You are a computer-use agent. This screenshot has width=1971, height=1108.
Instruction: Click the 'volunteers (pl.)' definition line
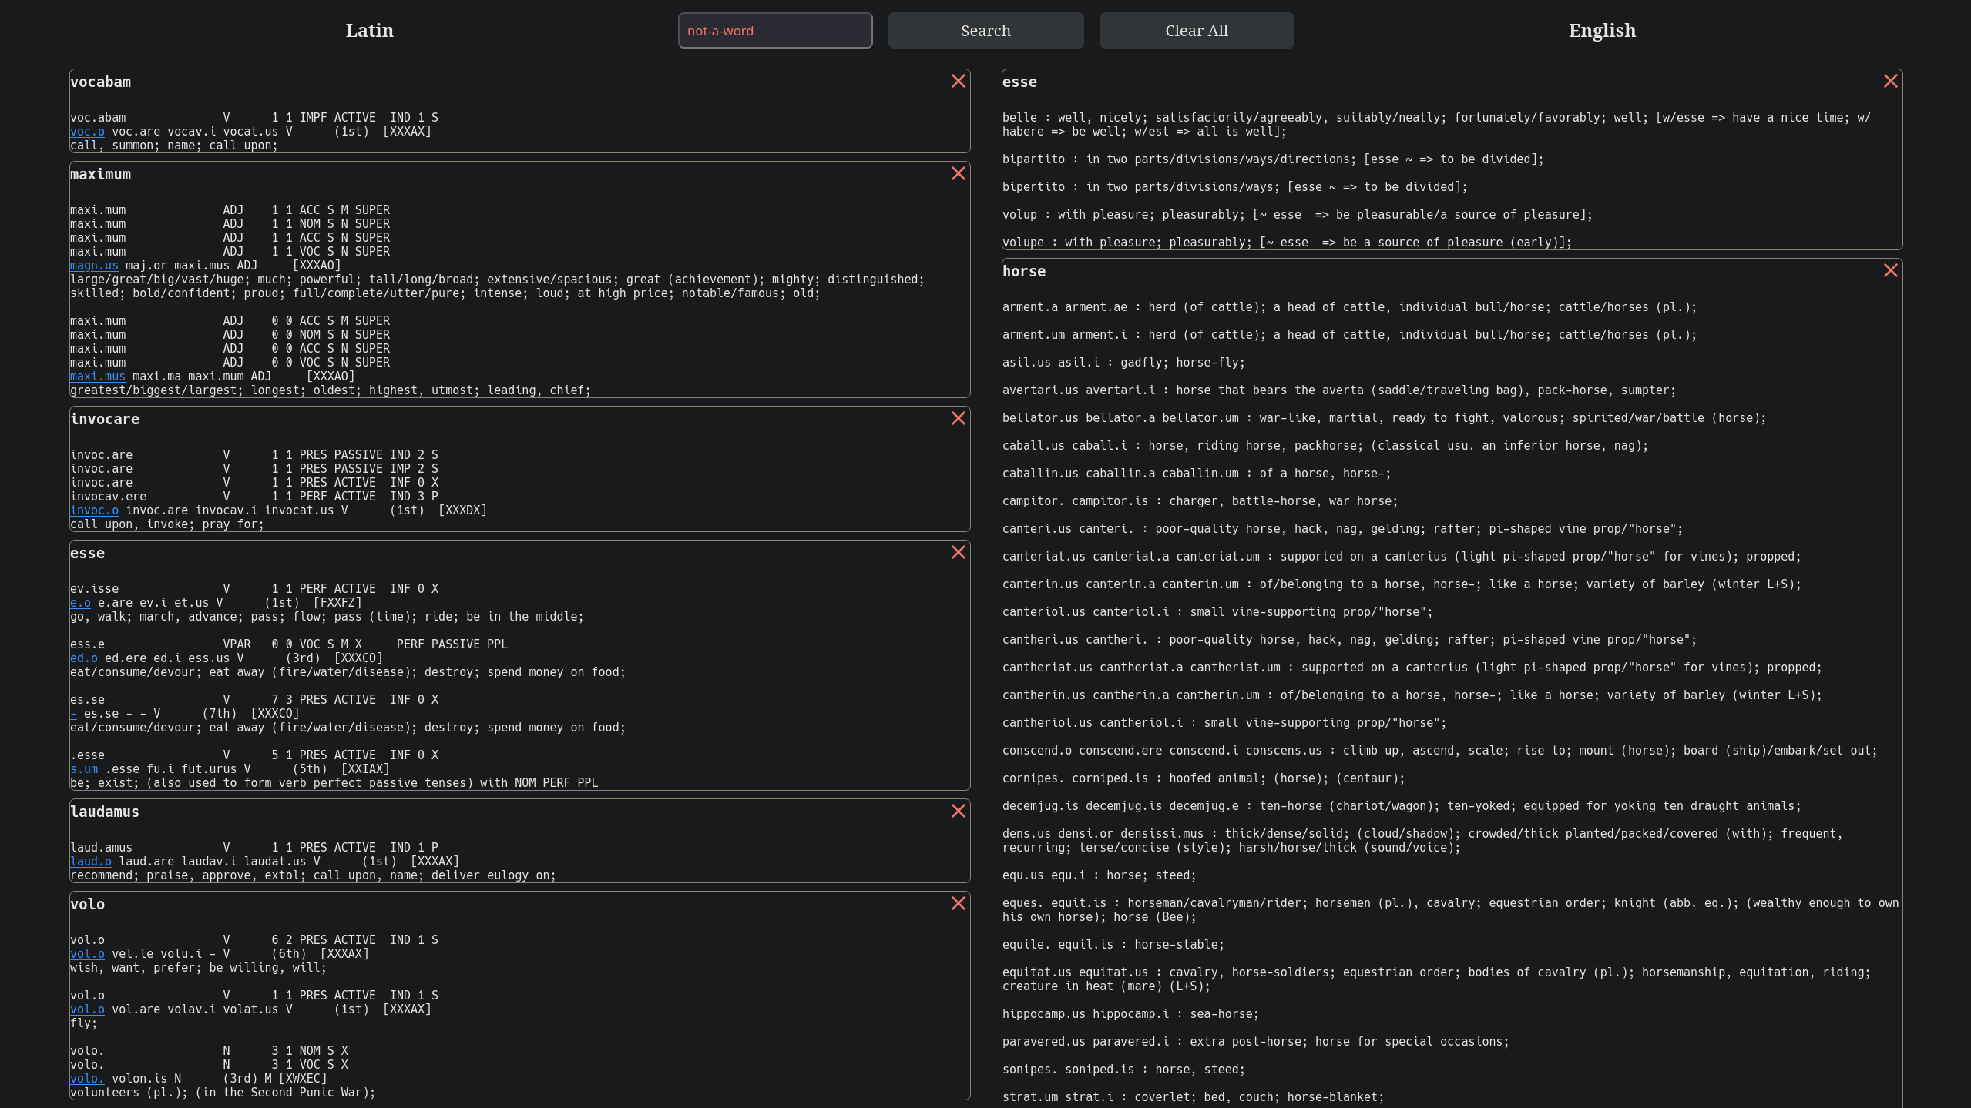tap(223, 1093)
